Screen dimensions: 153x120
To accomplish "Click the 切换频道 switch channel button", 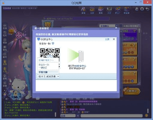I will 7,8.
